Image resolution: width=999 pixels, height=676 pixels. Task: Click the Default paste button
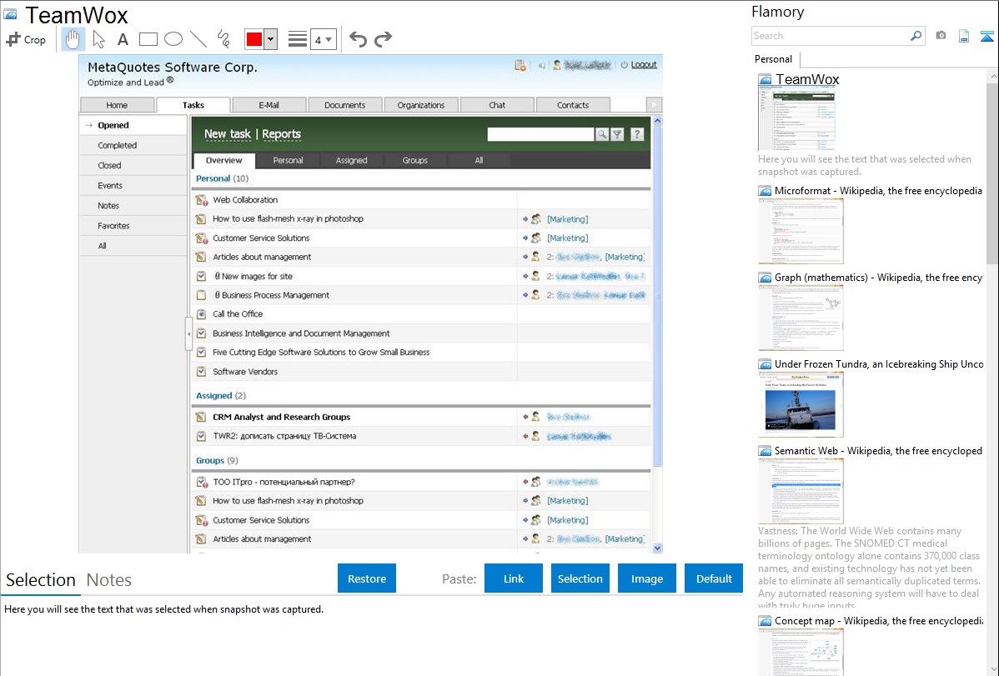(714, 578)
